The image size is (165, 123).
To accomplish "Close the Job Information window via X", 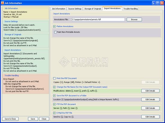I will 162,3.
